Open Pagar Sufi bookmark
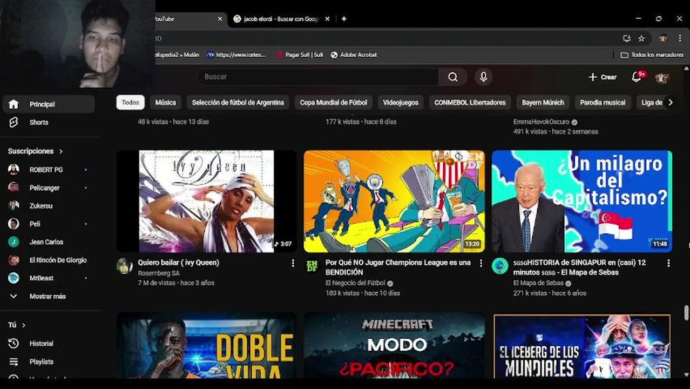Image resolution: width=690 pixels, height=389 pixels. (300, 55)
